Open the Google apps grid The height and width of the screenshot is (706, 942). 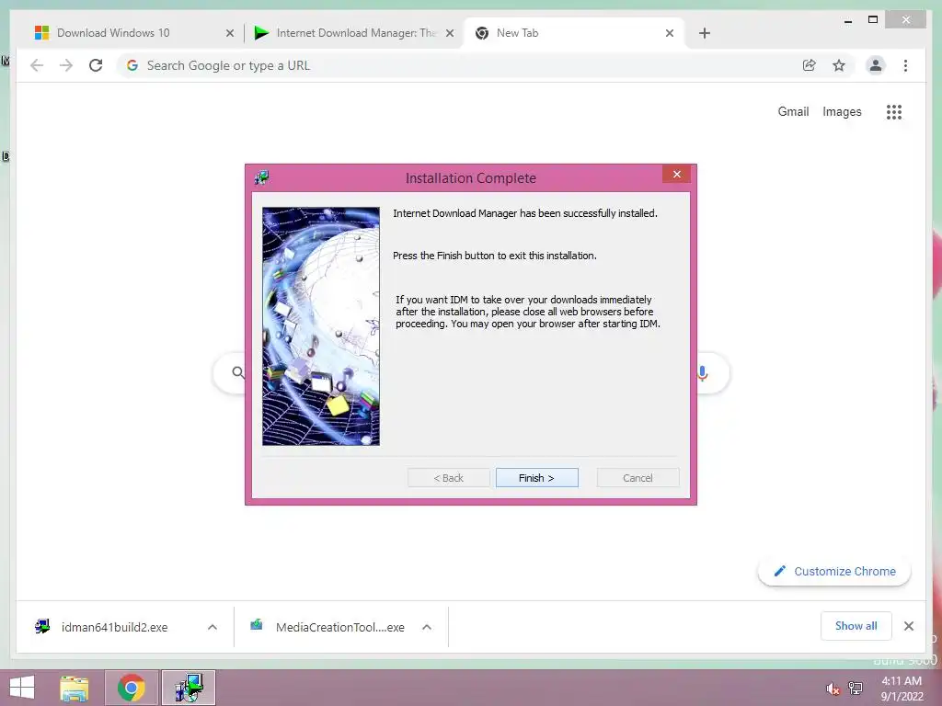pyautogui.click(x=894, y=111)
